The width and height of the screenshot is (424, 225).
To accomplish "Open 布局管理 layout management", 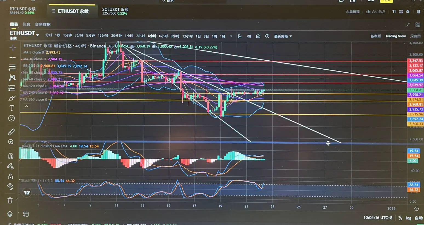I will point(353,12).
